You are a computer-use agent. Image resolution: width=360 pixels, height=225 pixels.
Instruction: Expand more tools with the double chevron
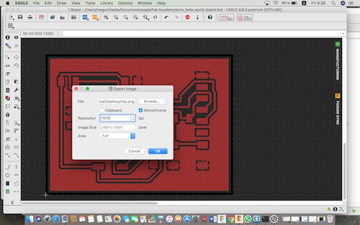coord(12,202)
